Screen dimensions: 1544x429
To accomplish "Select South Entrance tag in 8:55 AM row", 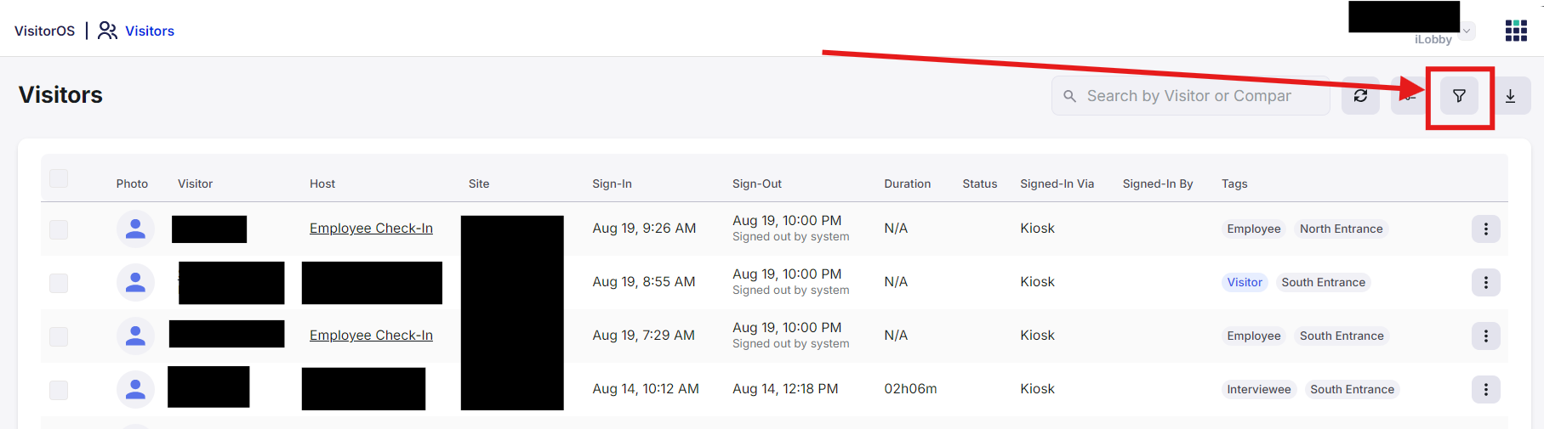I will 1323,282.
